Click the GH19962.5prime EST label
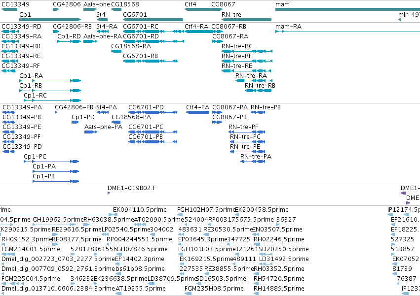 tap(58, 220)
